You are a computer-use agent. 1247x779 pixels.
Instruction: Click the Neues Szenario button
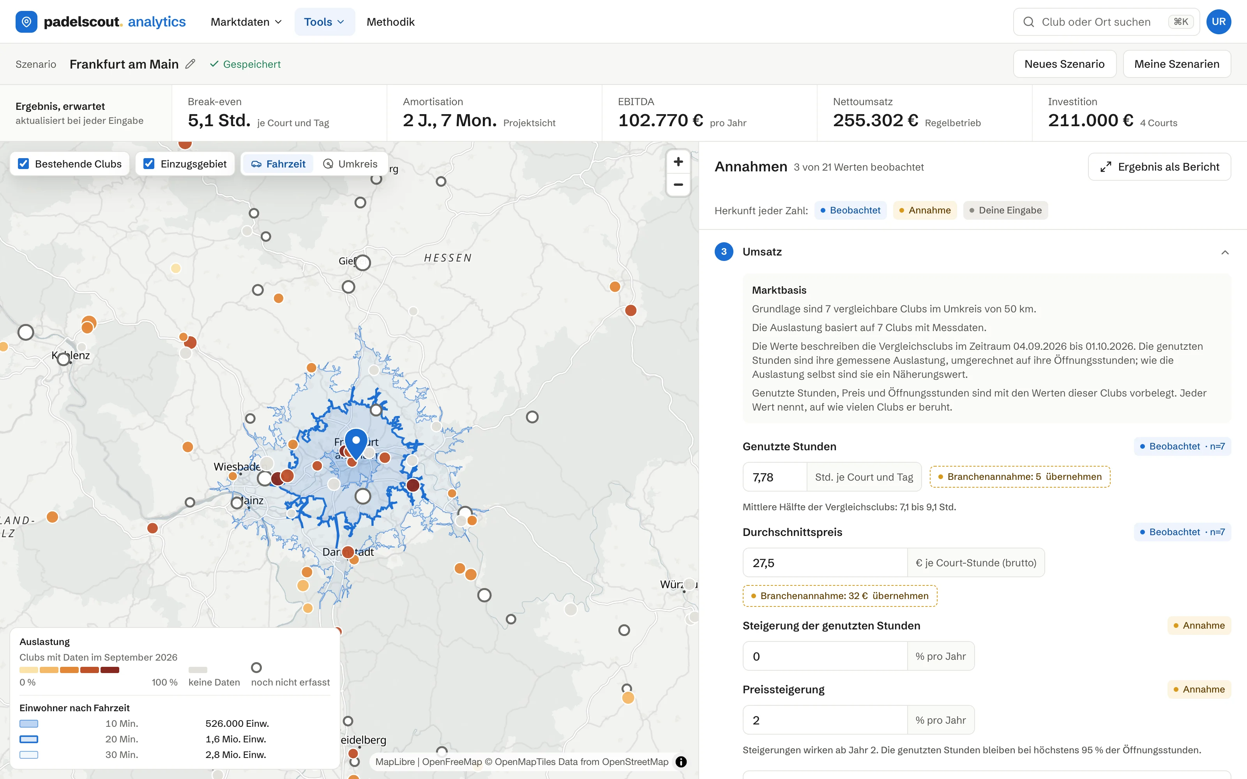coord(1064,64)
